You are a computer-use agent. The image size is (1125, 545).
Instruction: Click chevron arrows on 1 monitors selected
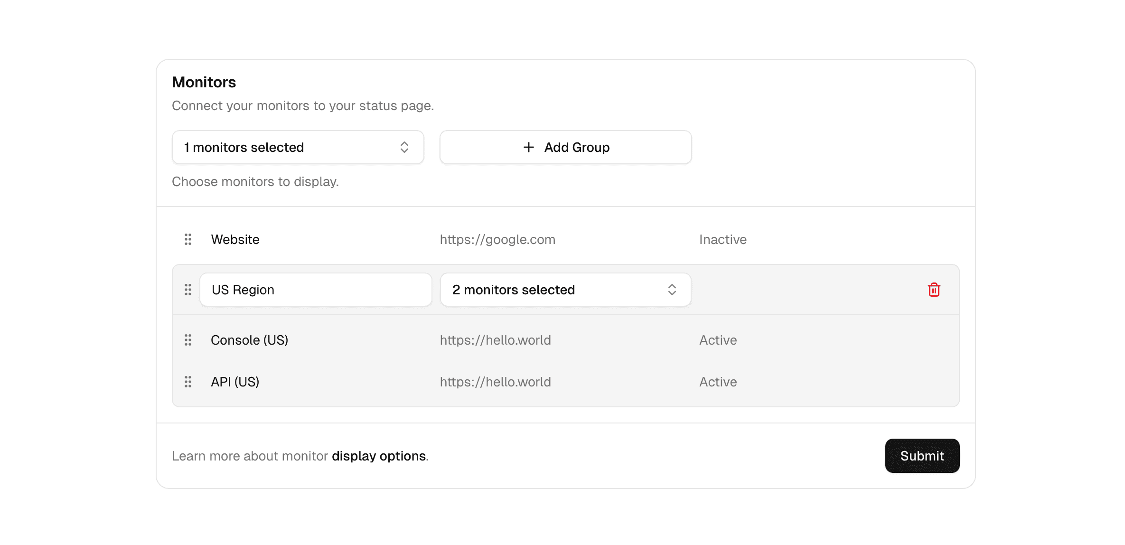(x=404, y=147)
